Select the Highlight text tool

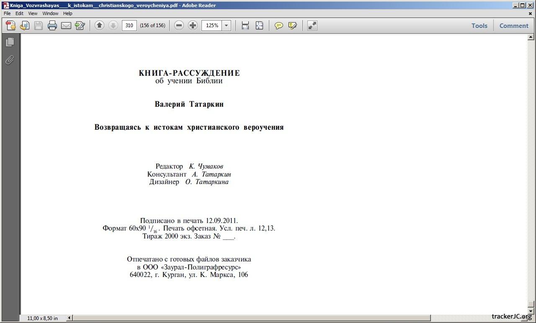pyautogui.click(x=293, y=26)
